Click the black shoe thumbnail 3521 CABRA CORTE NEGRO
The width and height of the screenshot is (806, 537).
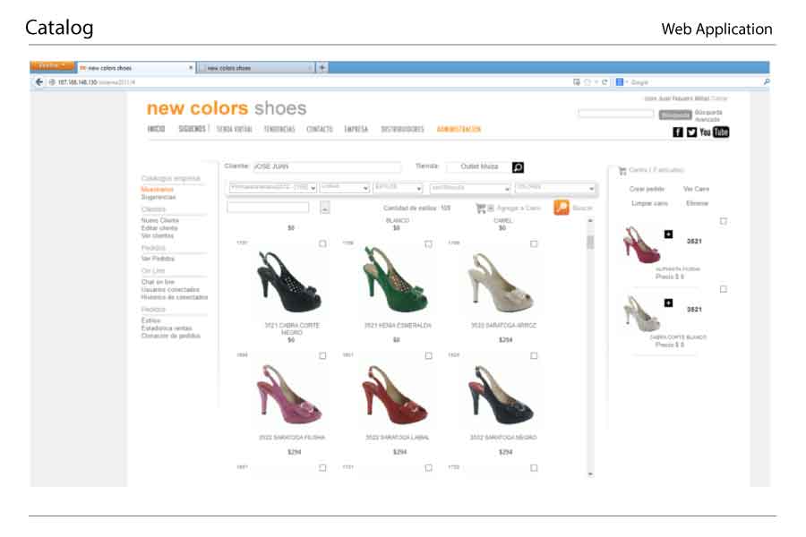point(290,282)
